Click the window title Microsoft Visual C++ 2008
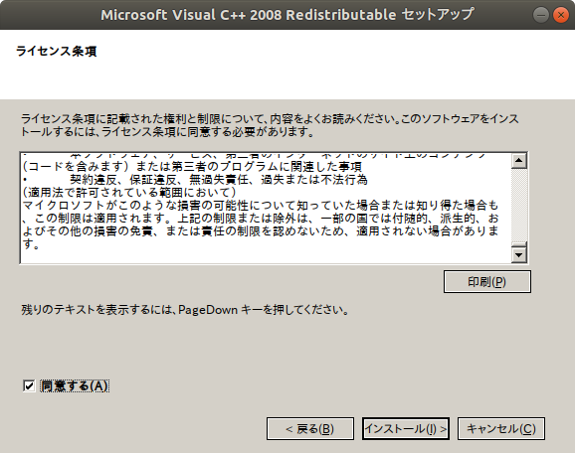Image resolution: width=575 pixels, height=453 pixels. tap(287, 15)
